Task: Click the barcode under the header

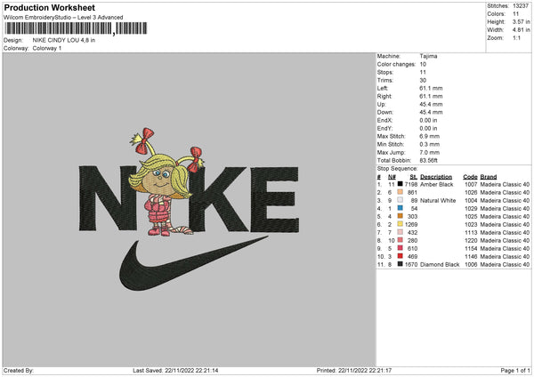Action: (76, 28)
